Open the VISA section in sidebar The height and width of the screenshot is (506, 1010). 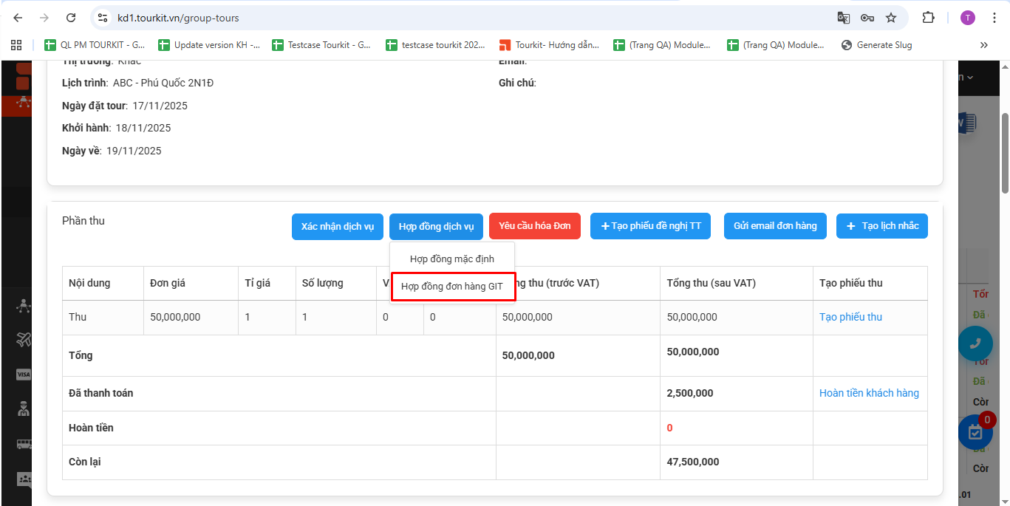tap(24, 375)
